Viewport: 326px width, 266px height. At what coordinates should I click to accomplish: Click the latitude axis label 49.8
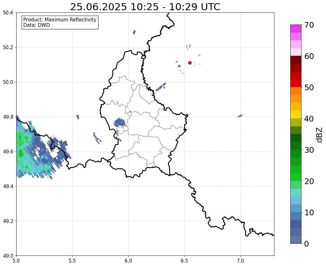[8, 117]
